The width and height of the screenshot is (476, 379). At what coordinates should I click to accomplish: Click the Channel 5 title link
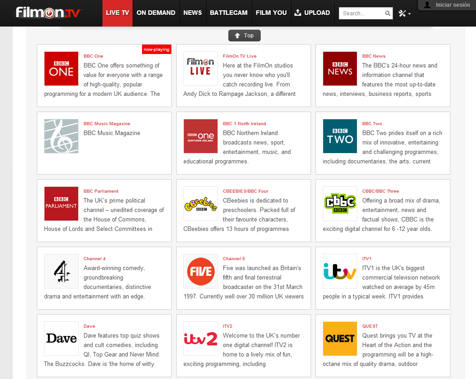click(234, 259)
